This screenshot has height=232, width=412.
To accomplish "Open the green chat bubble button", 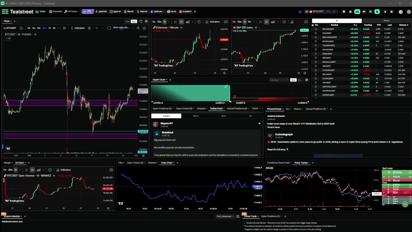I will coord(405,204).
